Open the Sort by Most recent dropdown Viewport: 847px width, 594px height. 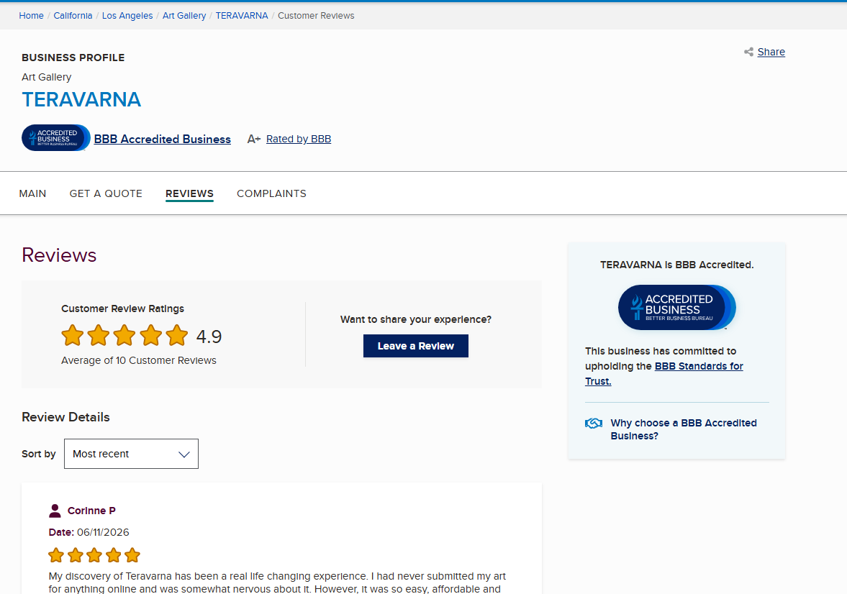tap(131, 454)
